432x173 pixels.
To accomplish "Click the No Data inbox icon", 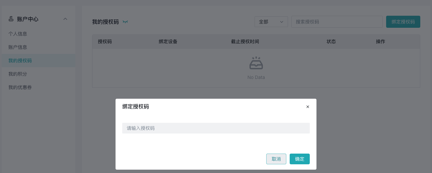I will coord(256,63).
